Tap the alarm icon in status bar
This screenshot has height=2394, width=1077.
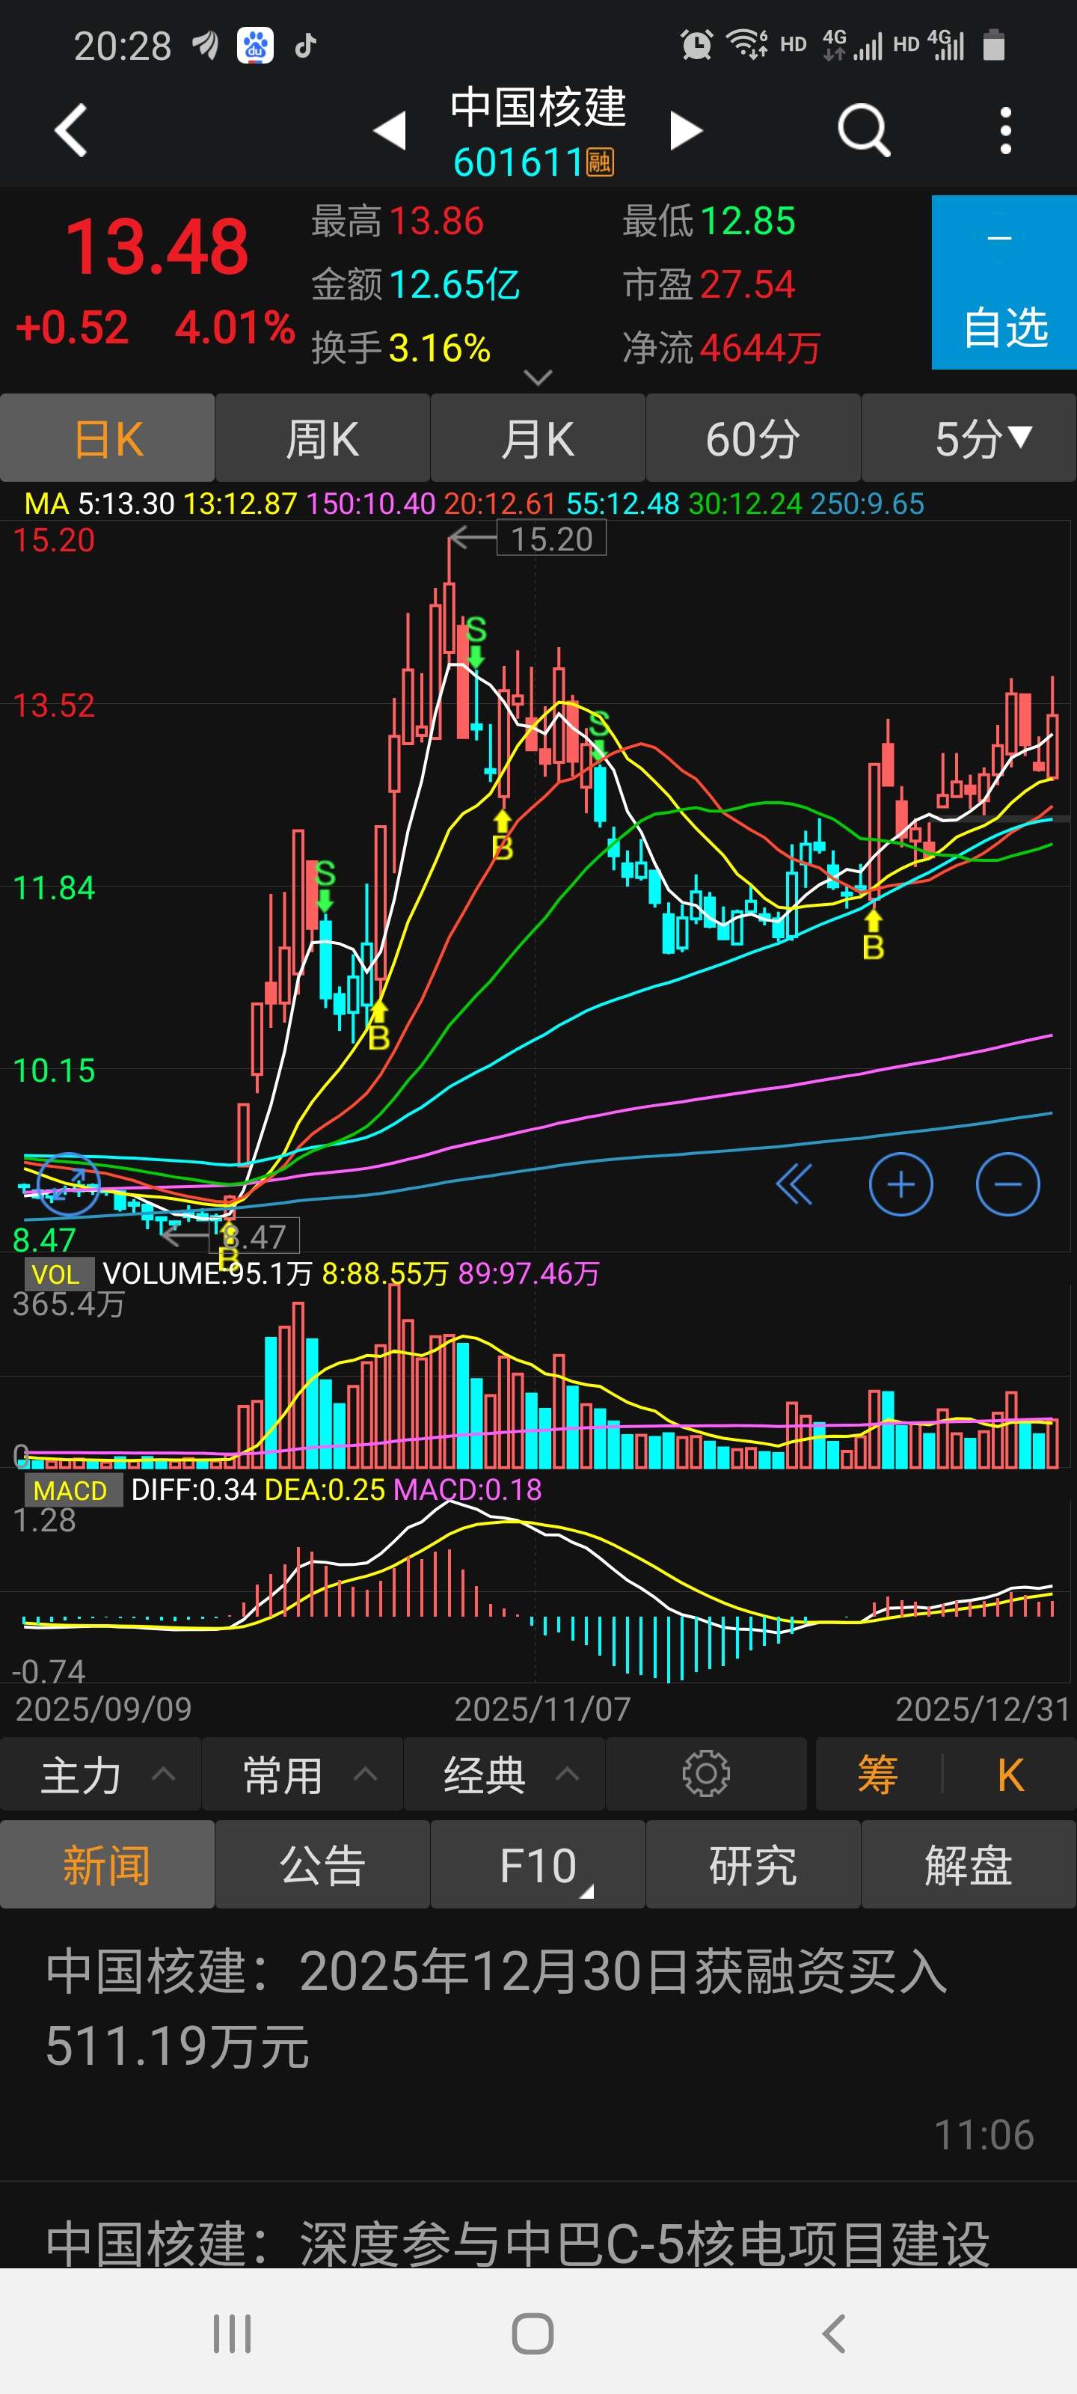[696, 43]
